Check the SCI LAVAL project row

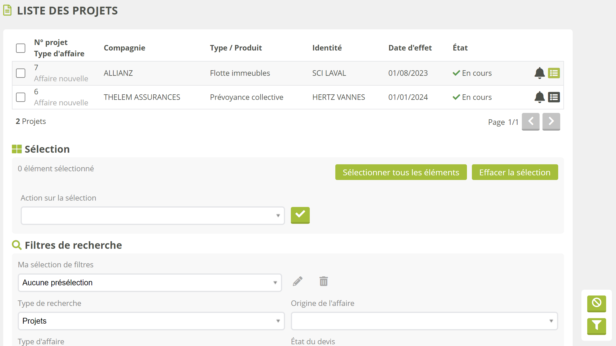point(21,73)
